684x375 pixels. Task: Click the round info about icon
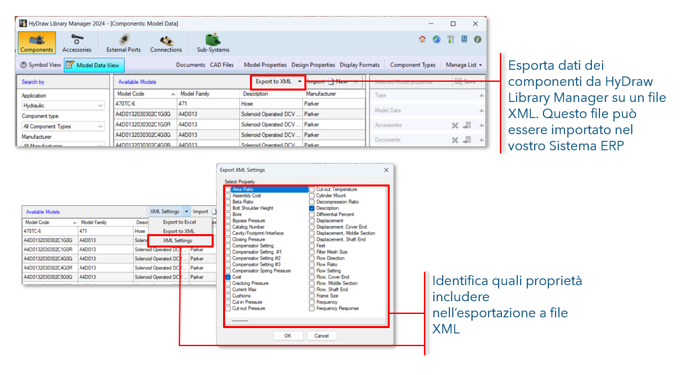pos(478,39)
